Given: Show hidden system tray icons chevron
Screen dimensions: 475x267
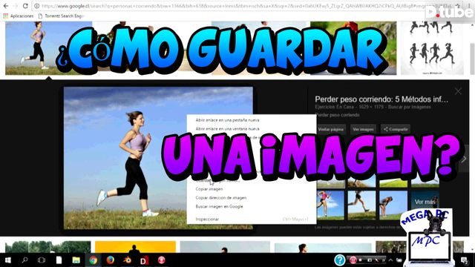Looking at the screenshot, I should click(x=391, y=260).
